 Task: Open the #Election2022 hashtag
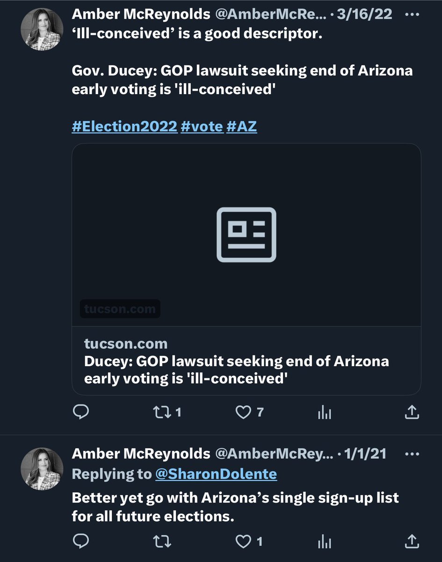point(124,126)
